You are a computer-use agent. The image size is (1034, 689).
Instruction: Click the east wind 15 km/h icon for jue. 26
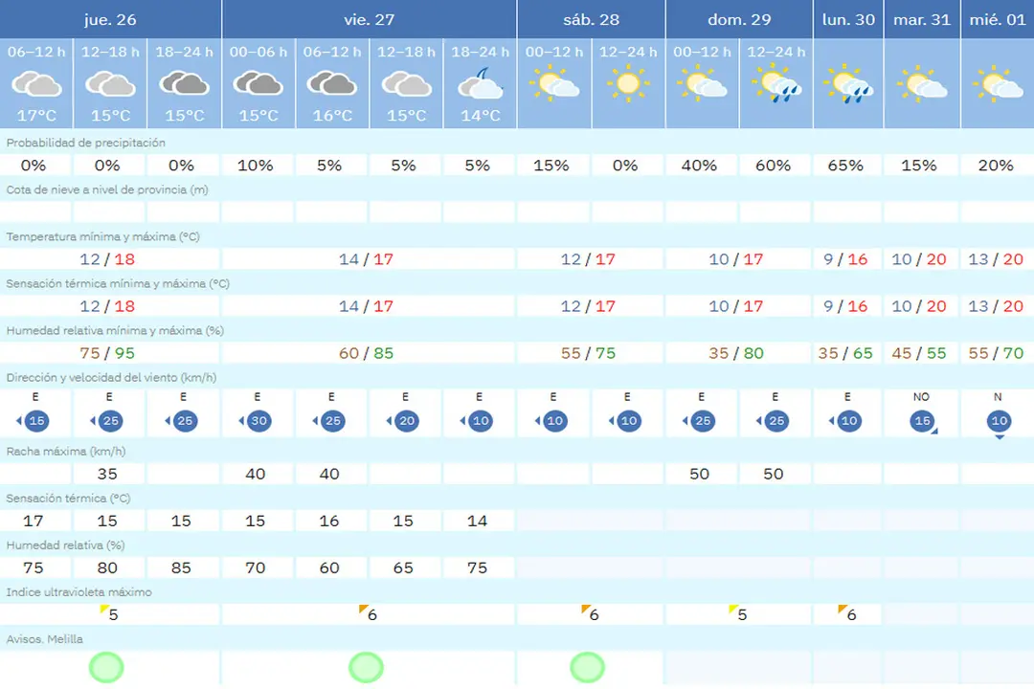(33, 421)
